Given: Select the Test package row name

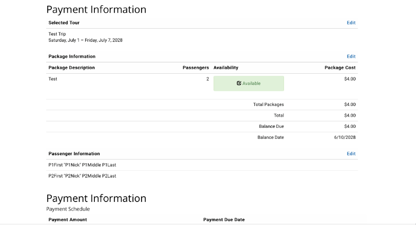Looking at the screenshot, I should coord(53,79).
